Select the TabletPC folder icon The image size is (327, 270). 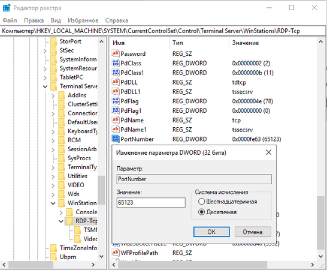53,77
